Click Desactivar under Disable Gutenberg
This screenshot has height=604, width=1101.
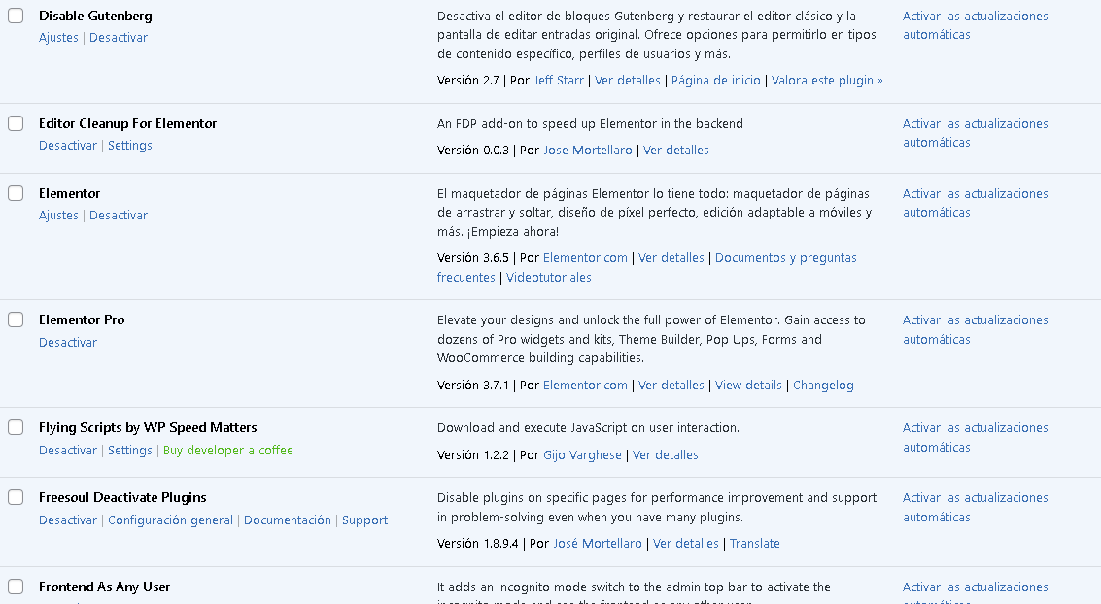pyautogui.click(x=118, y=38)
